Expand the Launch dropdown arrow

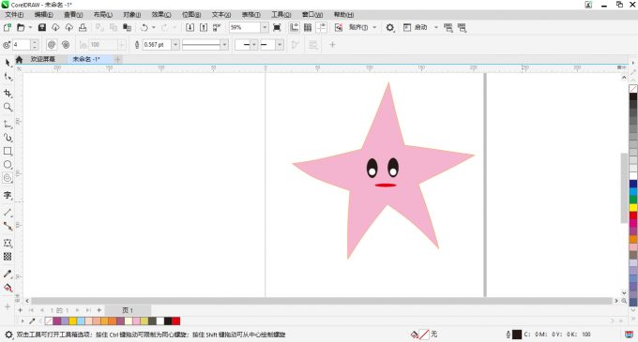coord(435,27)
